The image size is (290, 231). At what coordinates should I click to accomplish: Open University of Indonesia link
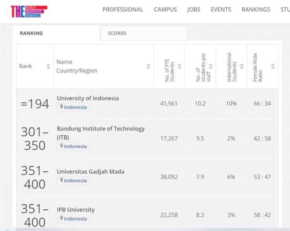tap(88, 98)
